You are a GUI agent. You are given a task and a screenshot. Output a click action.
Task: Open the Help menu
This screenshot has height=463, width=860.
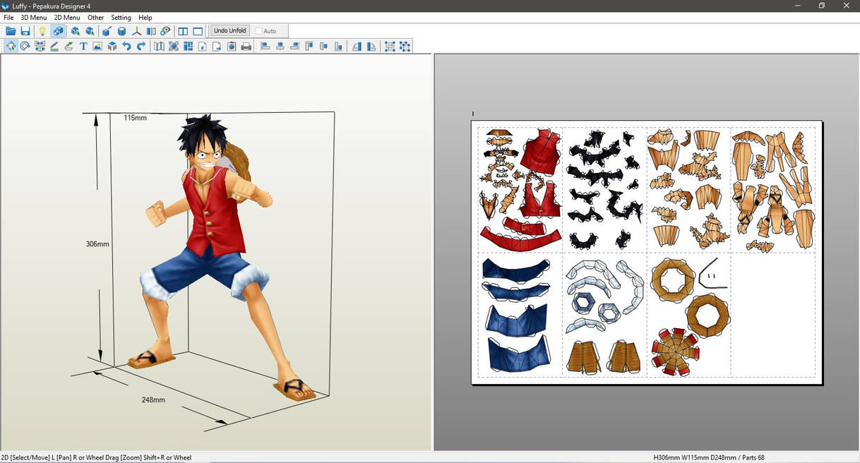(x=145, y=18)
